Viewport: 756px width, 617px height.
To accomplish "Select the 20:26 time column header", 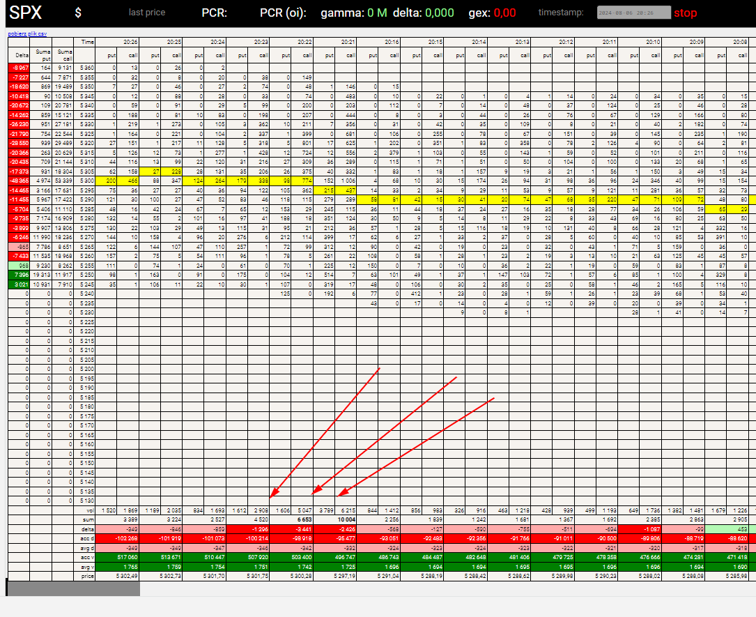I will point(117,42).
